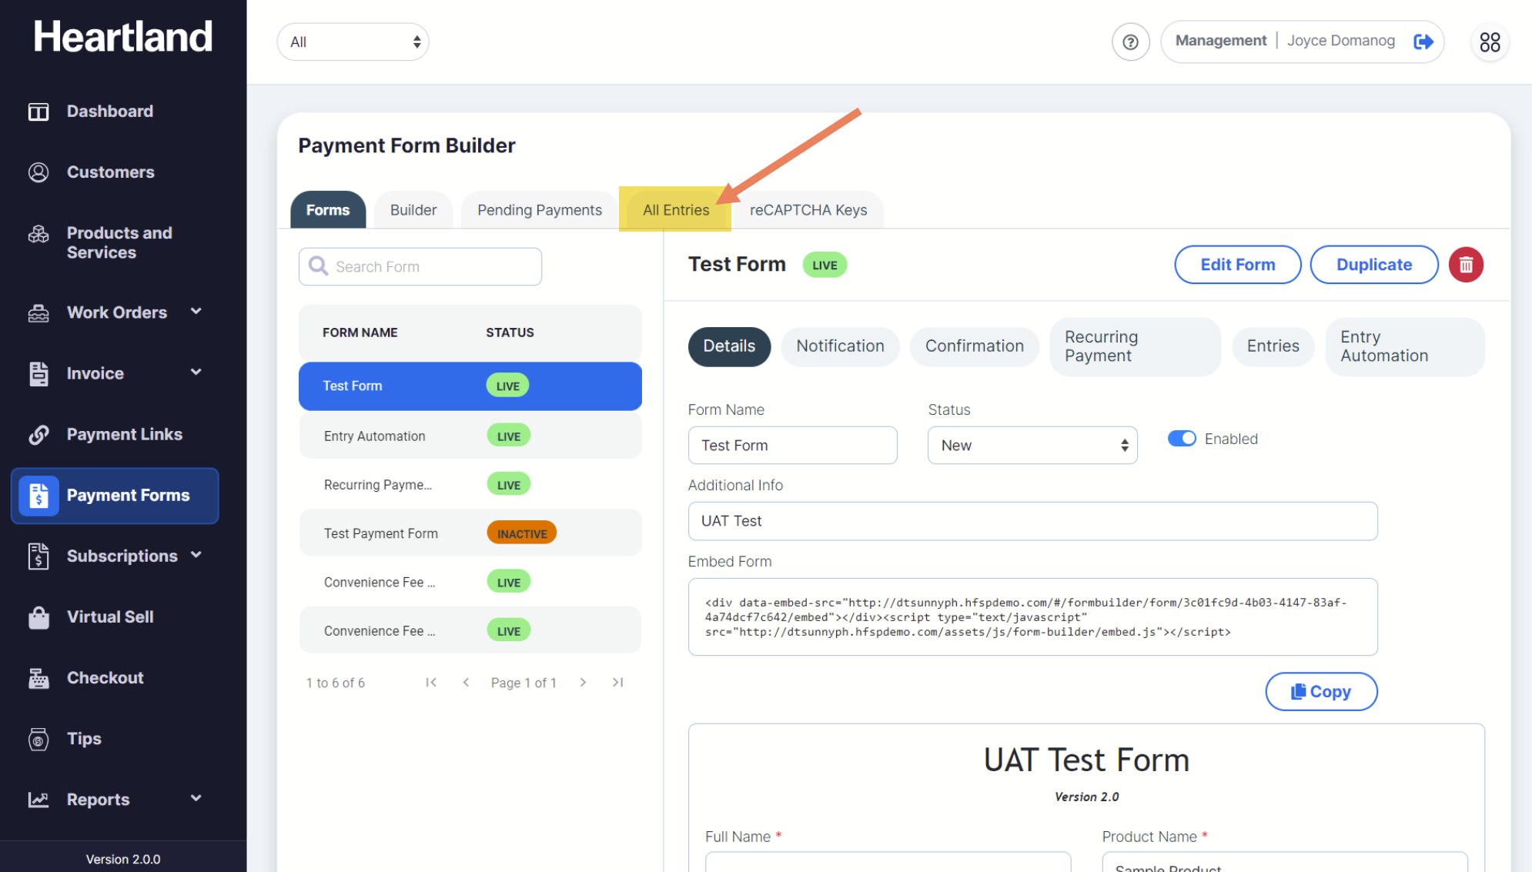Expand the Work Orders submenu chevron
The width and height of the screenshot is (1532, 872).
pos(196,312)
